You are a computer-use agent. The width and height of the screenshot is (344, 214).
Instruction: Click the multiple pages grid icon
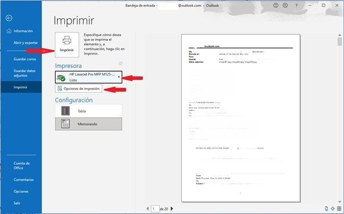[x=339, y=208]
